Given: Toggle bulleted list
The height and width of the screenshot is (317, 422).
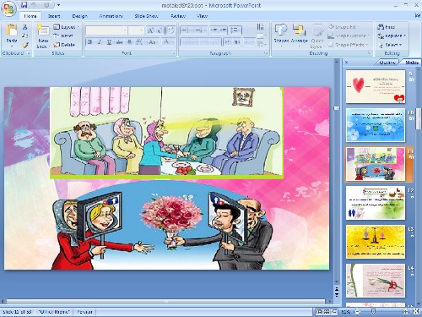Looking at the screenshot, I should click(x=187, y=30).
